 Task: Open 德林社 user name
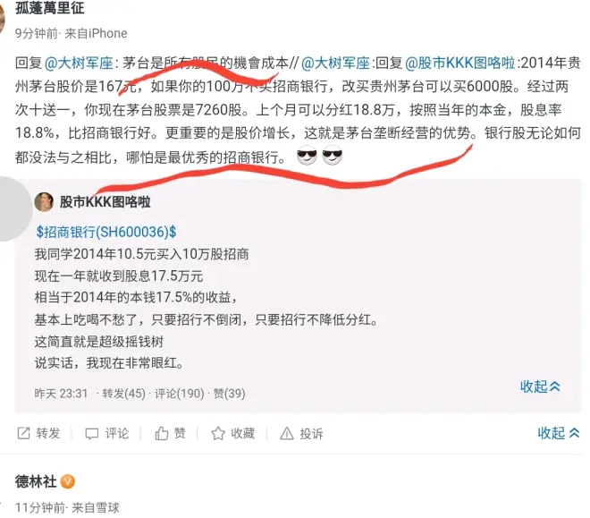pyautogui.click(x=36, y=481)
